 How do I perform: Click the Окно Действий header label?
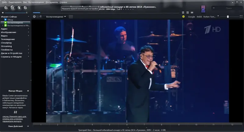[16, 126]
